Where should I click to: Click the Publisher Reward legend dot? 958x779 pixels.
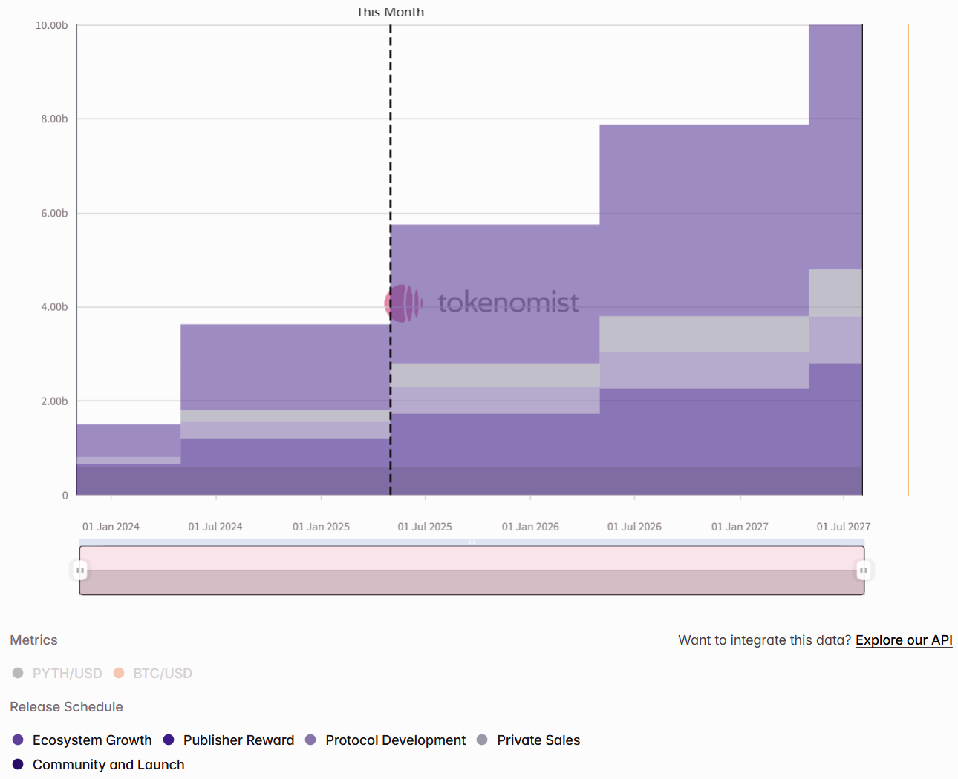(169, 740)
